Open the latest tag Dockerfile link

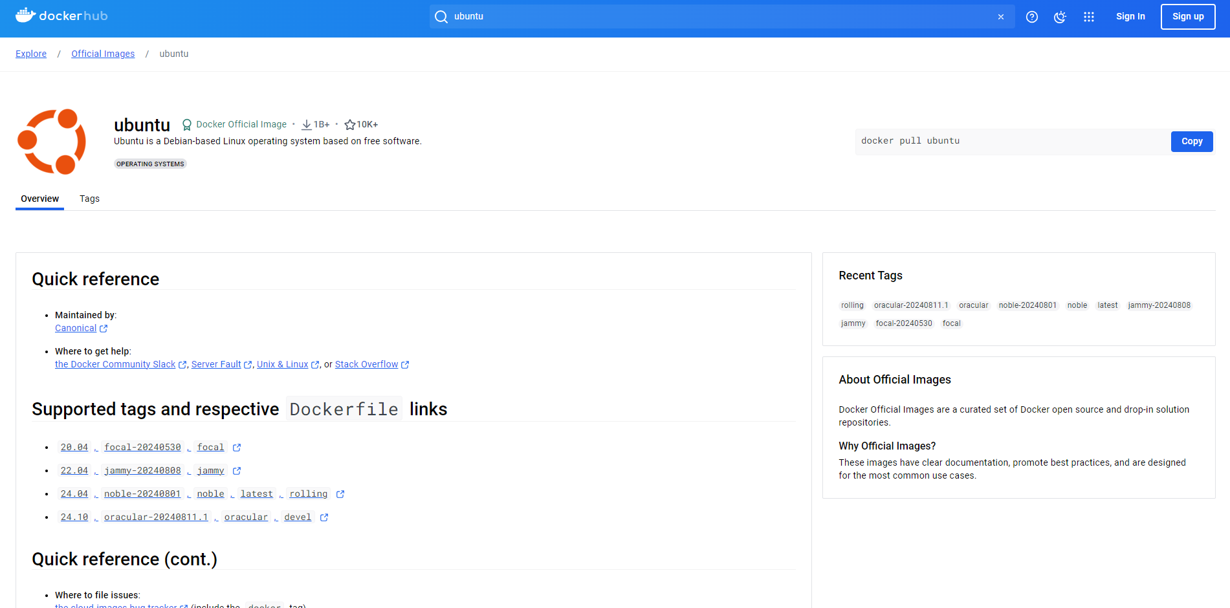257,494
